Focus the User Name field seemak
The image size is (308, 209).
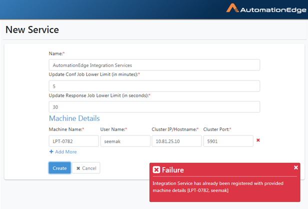(x=125, y=141)
